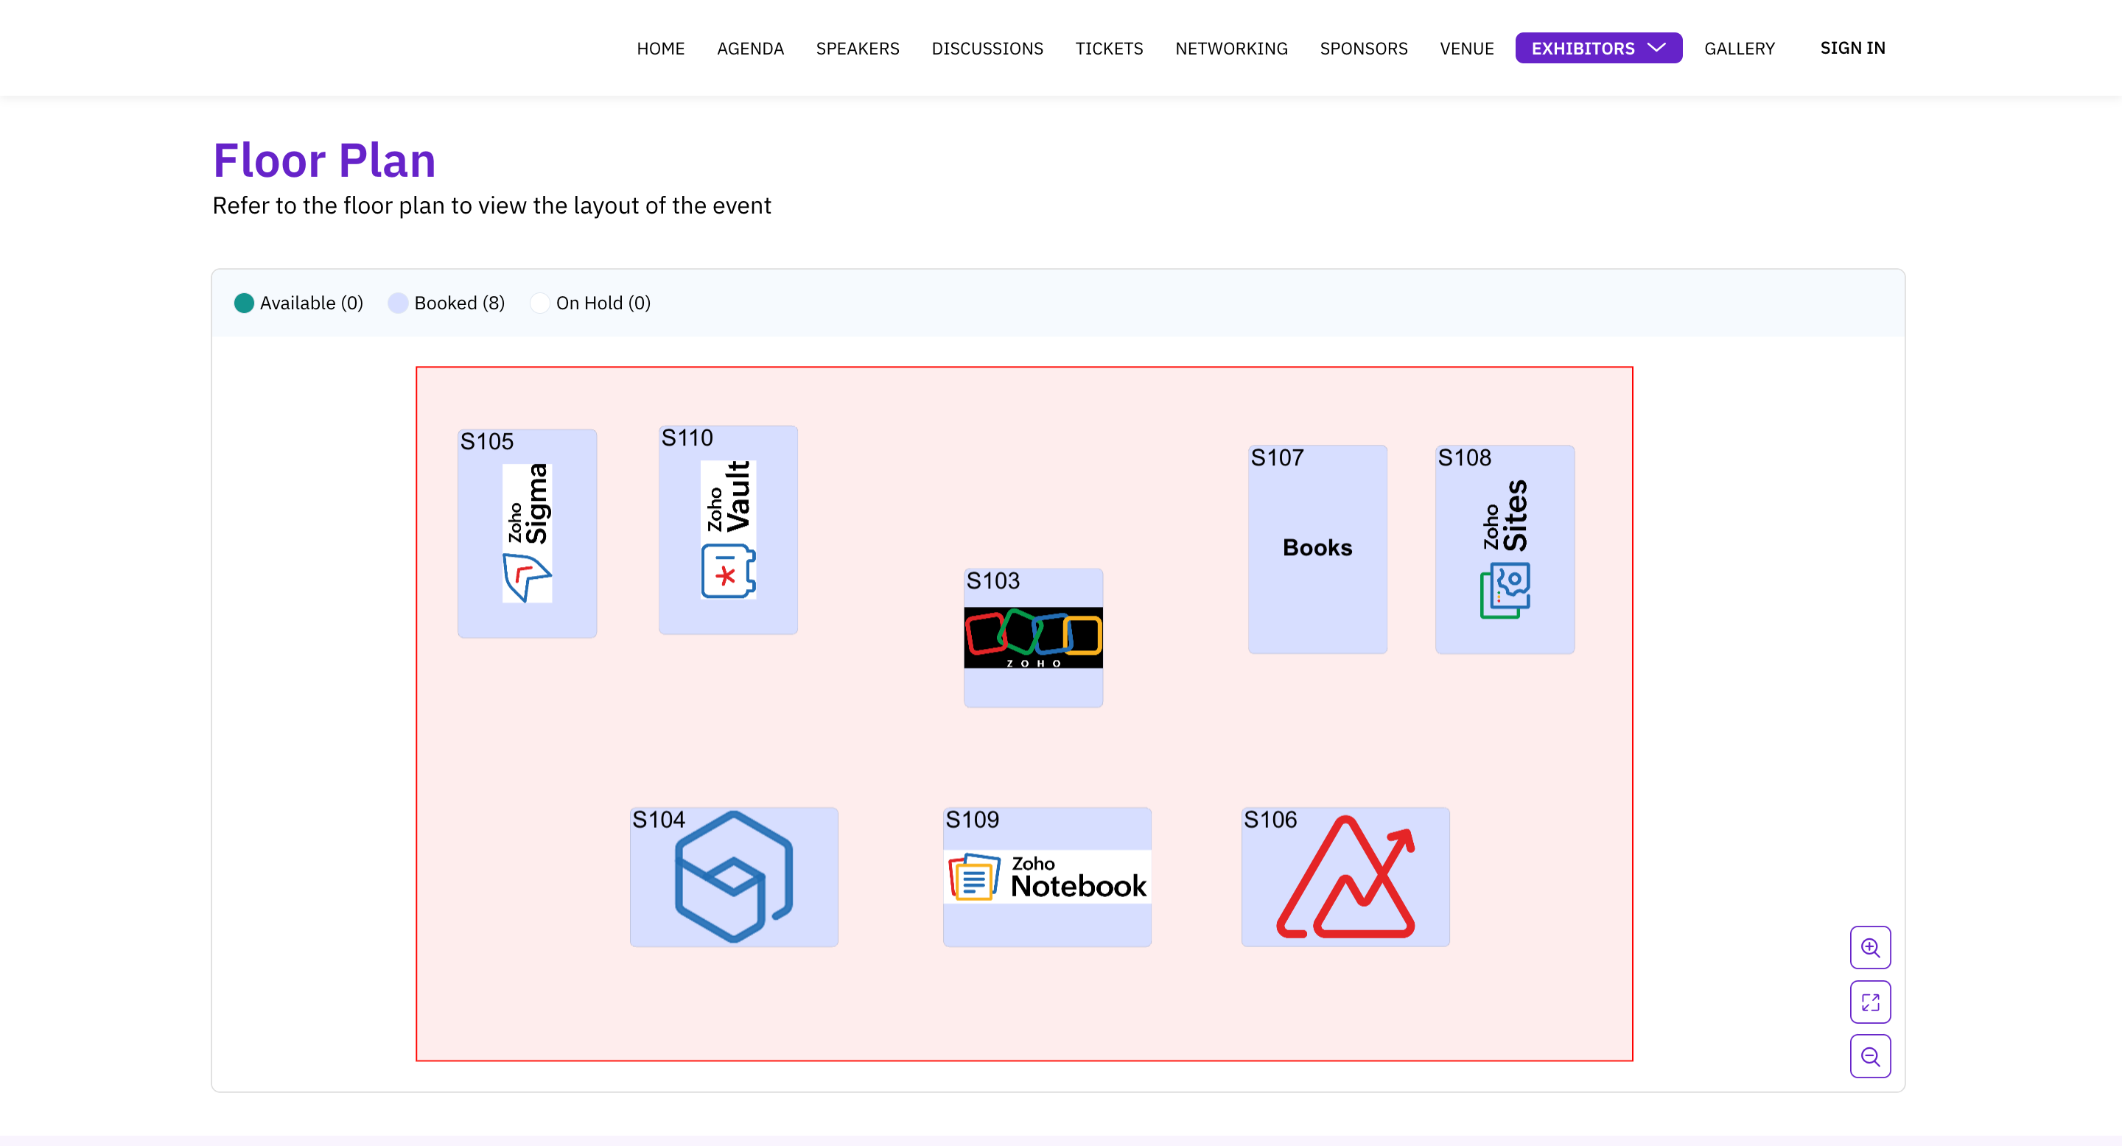The height and width of the screenshot is (1146, 2122).
Task: Toggle the Available (0) legend filter
Action: click(x=310, y=303)
